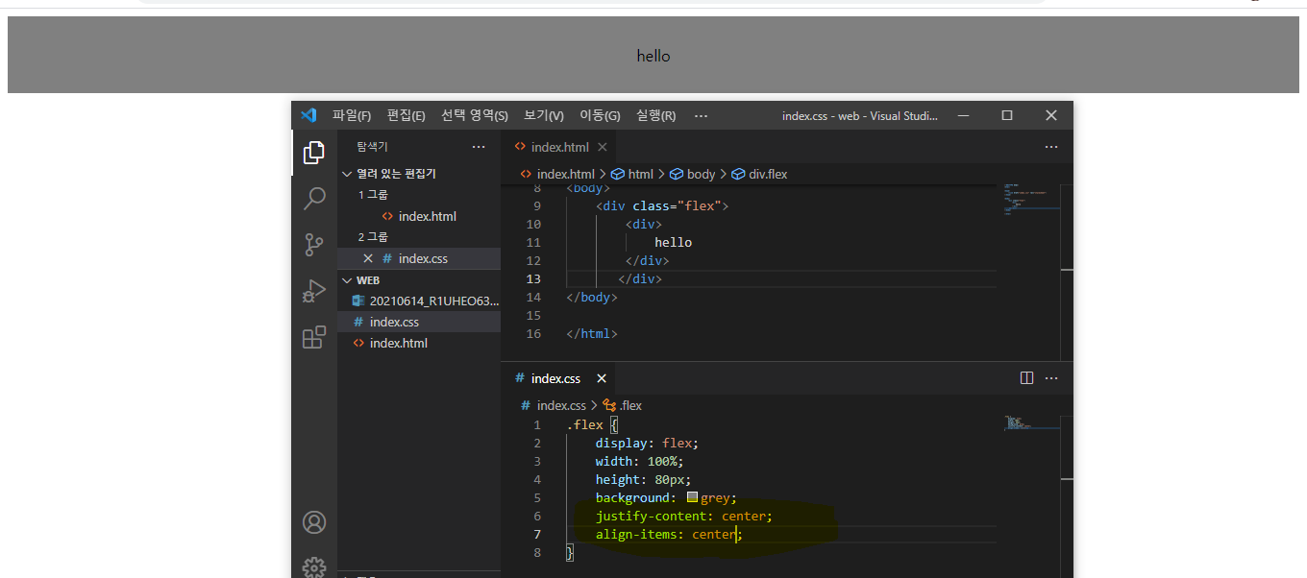Click the 2 그룹 label

[374, 237]
